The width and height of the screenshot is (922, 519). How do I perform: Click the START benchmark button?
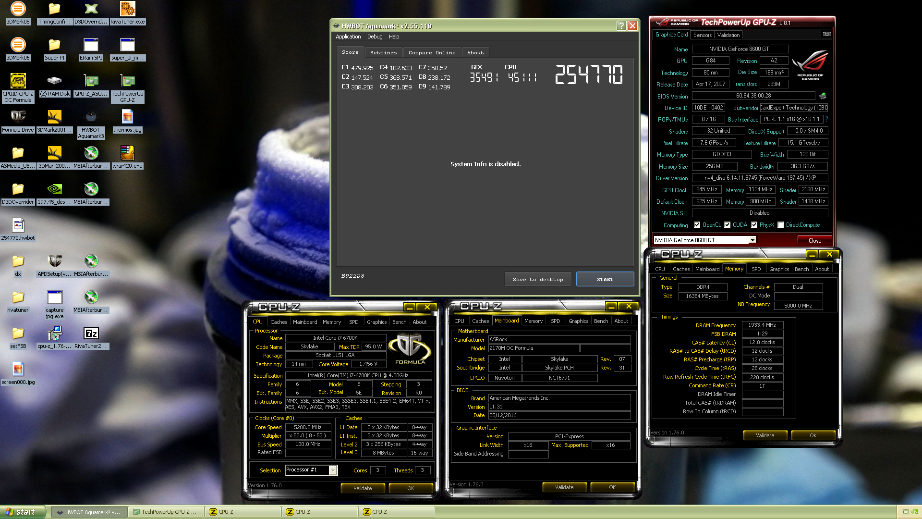point(605,279)
